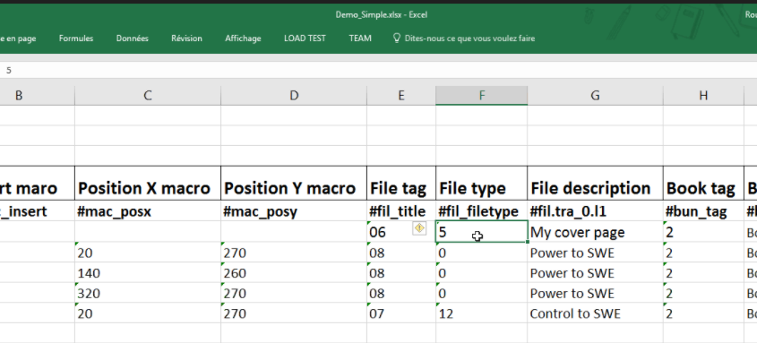Click the 'Dites-nous ce que vous voulez faire' box
757x343 pixels.
(469, 39)
